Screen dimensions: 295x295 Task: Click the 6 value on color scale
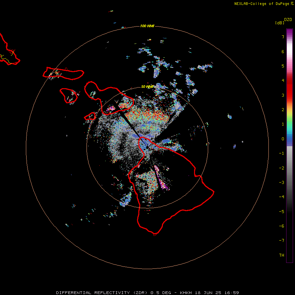tap(283, 51)
